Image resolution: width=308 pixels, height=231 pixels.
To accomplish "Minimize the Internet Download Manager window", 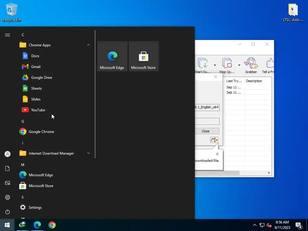I will tap(240, 45).
